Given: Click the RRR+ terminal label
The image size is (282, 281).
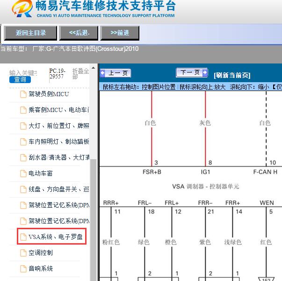Looking at the screenshot, I should pyautogui.click(x=111, y=203).
